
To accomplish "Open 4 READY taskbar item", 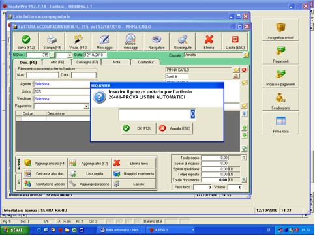I will click(170, 230).
